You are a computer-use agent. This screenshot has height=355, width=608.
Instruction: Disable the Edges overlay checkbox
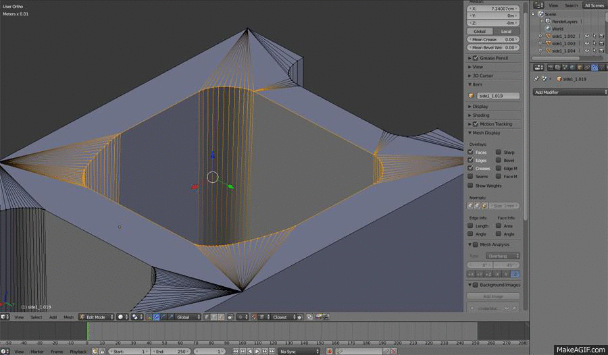[470, 160]
